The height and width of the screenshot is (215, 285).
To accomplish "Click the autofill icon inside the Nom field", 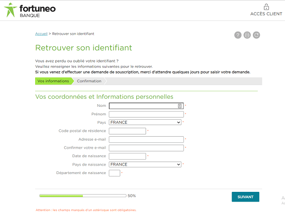I will pyautogui.click(x=179, y=106).
